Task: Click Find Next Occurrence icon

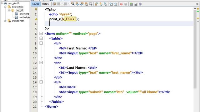Action: 82,4
